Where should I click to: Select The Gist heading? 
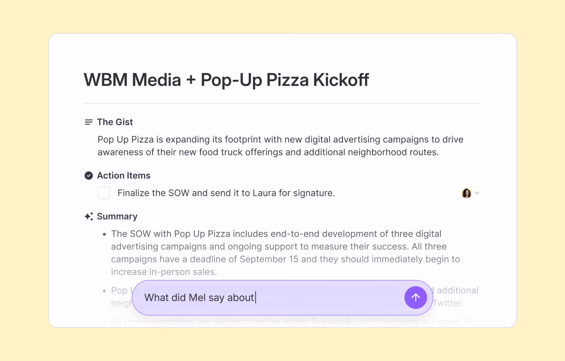coord(115,122)
